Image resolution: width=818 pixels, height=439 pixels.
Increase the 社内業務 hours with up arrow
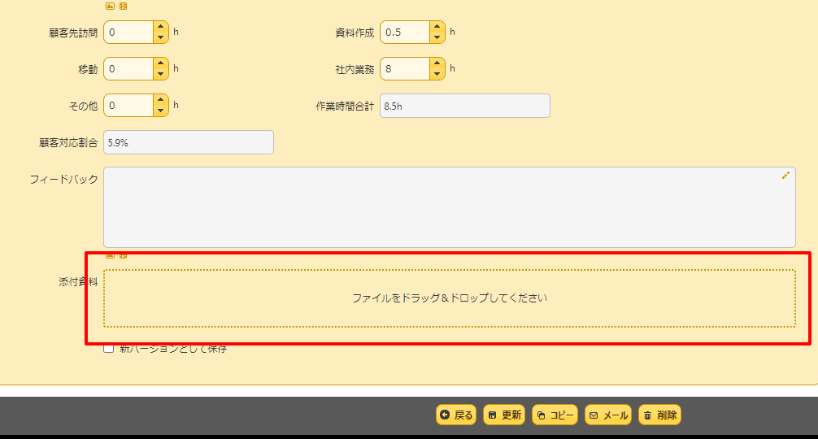point(437,63)
